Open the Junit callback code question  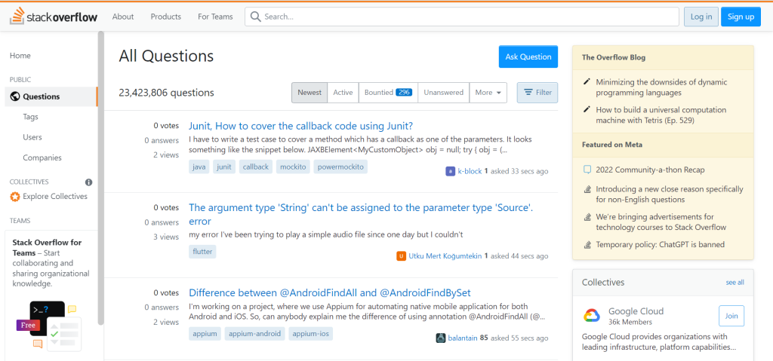300,126
